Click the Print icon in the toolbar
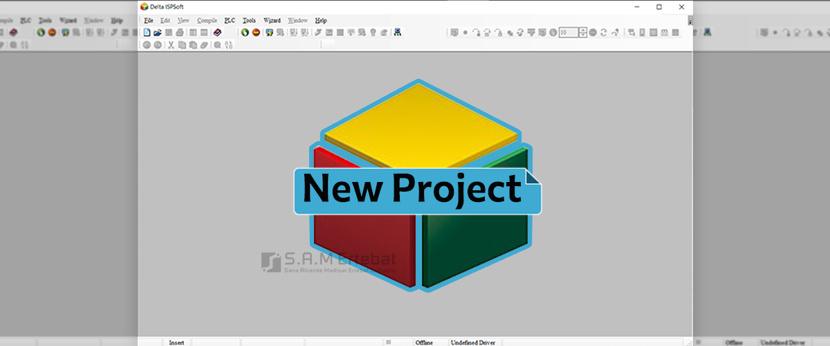The height and width of the screenshot is (346, 830). [180, 33]
